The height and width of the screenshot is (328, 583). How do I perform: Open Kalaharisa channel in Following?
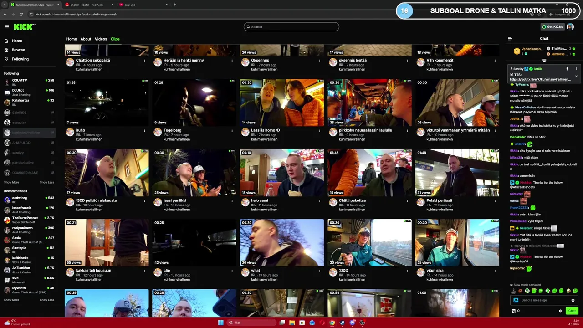[29, 102]
